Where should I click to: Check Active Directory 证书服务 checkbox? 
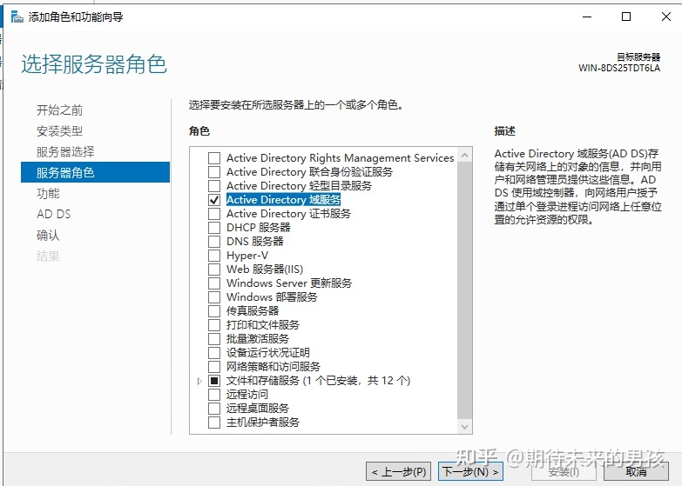[x=214, y=214]
